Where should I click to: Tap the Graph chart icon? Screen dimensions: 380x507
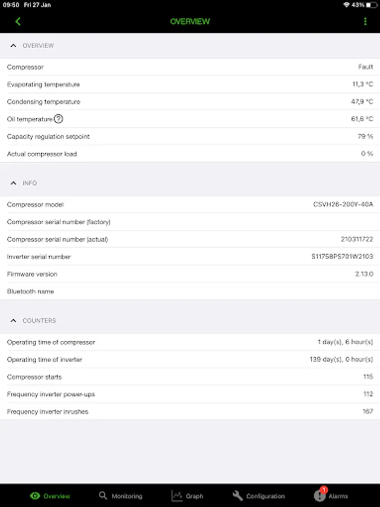177,496
